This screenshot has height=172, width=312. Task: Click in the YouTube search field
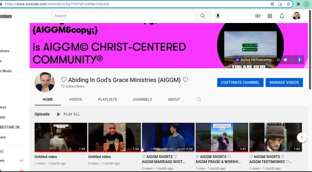point(123,16)
